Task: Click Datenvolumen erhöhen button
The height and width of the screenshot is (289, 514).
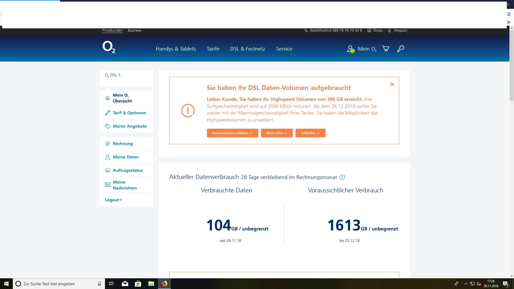Action: pyautogui.click(x=232, y=133)
